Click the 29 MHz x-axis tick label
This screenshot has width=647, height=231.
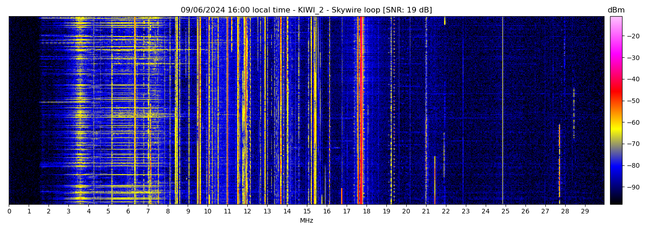pos(585,212)
